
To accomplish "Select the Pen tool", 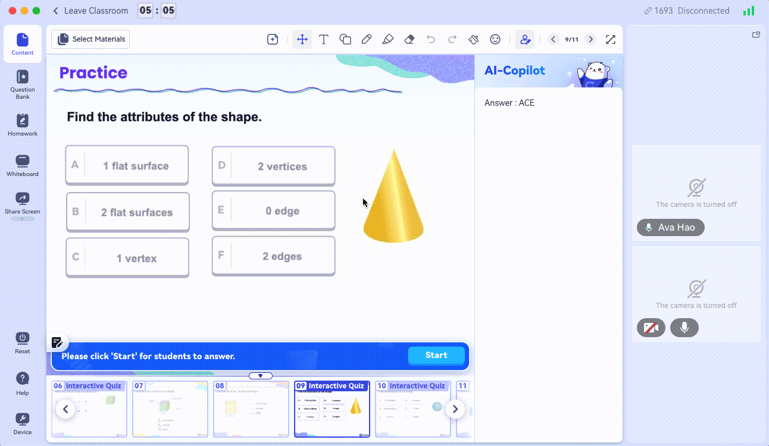I will [367, 39].
